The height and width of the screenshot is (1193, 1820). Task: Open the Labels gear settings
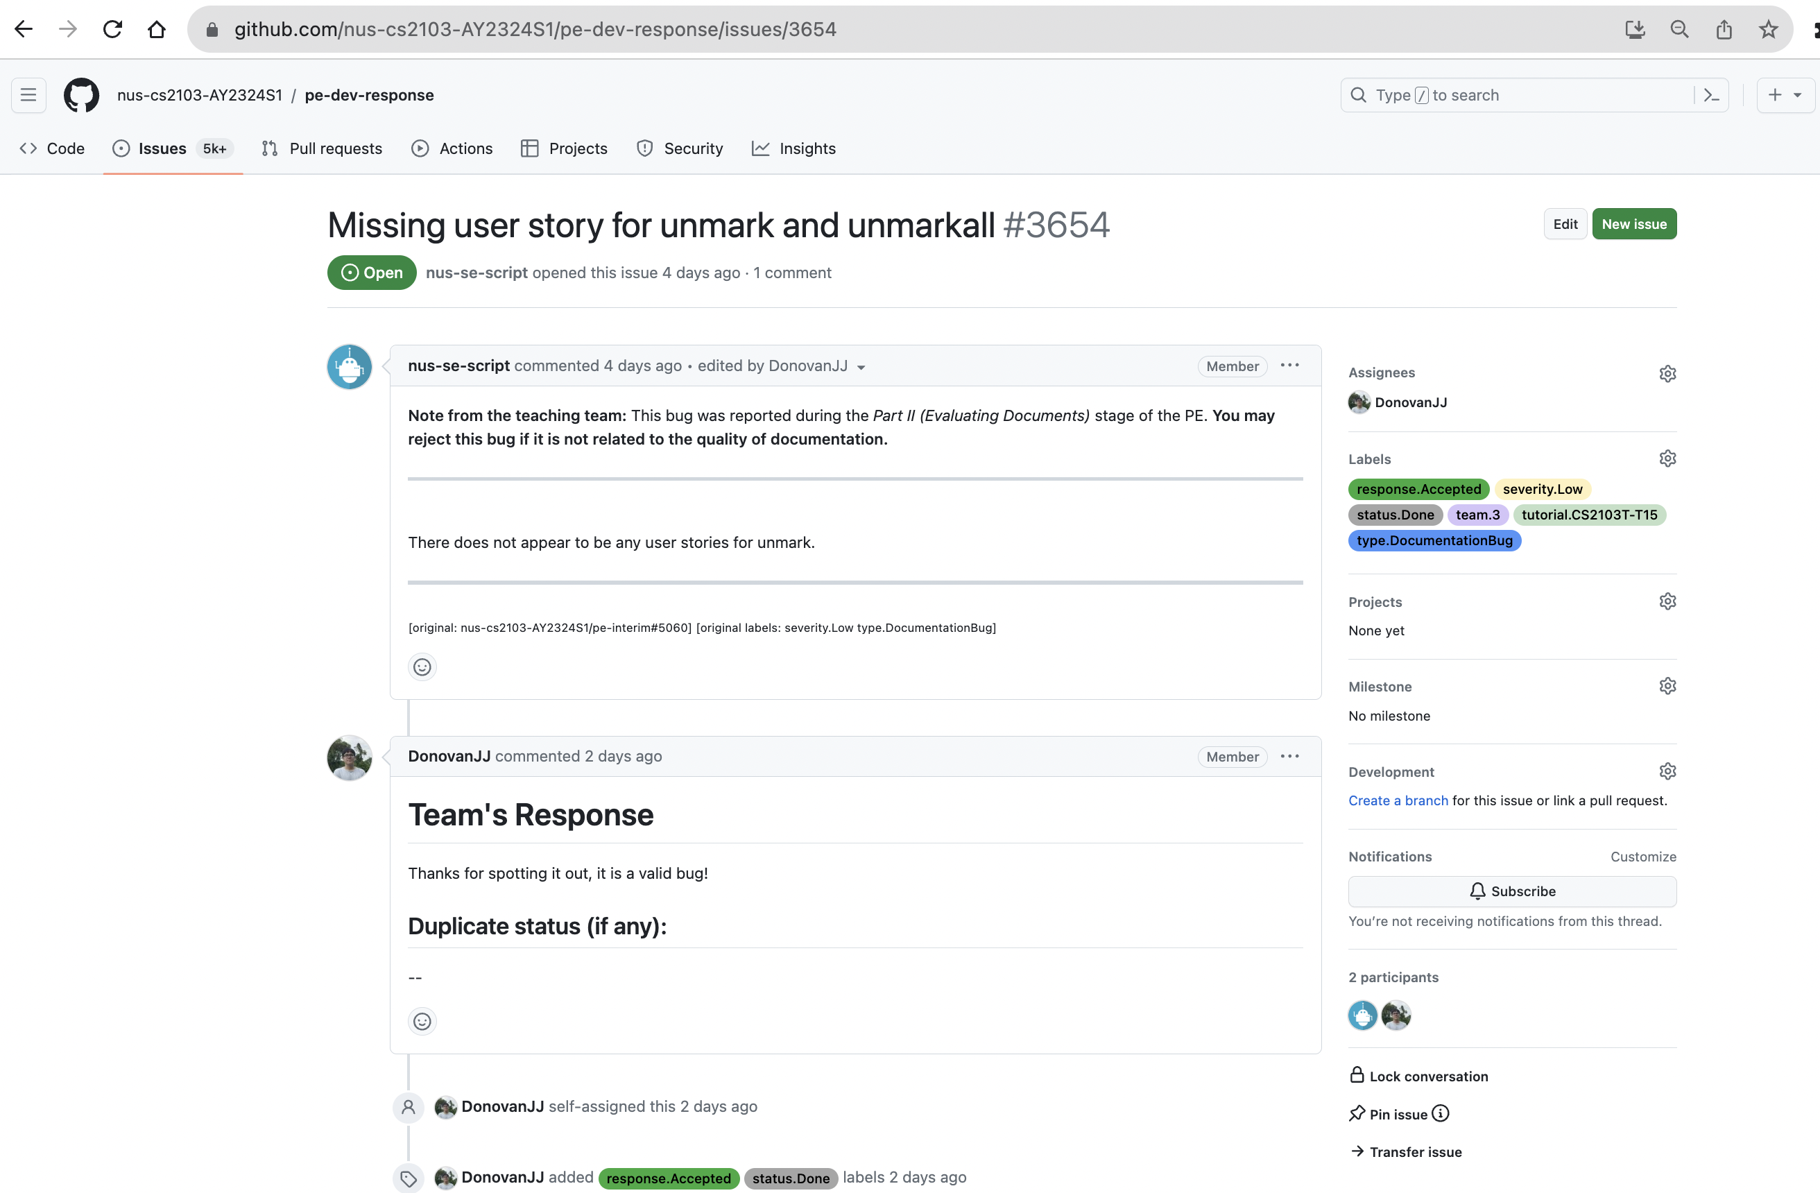(1667, 458)
